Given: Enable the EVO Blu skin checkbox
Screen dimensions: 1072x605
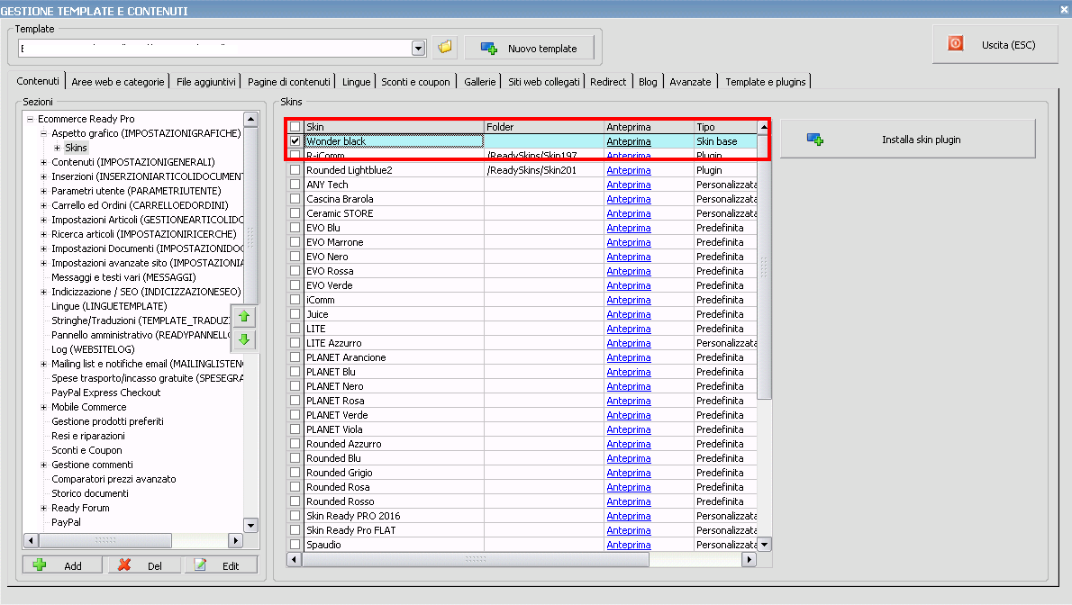Looking at the screenshot, I should pyautogui.click(x=295, y=228).
